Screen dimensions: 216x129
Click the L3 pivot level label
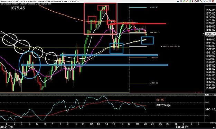(x=153, y=58)
